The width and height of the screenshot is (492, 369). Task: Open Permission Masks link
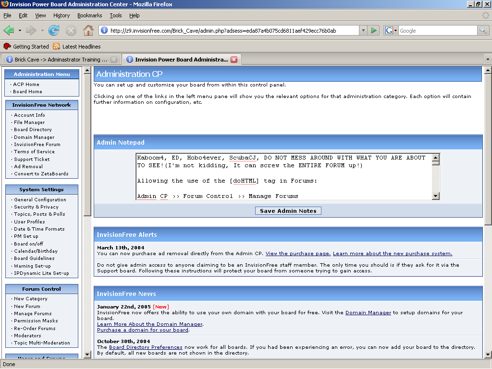click(x=36, y=320)
